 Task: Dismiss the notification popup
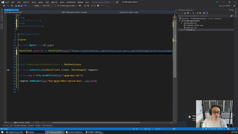point(234,115)
